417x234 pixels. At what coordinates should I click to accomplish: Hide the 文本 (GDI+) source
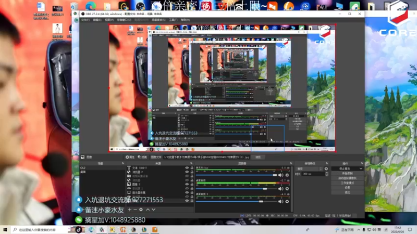pos(187,168)
